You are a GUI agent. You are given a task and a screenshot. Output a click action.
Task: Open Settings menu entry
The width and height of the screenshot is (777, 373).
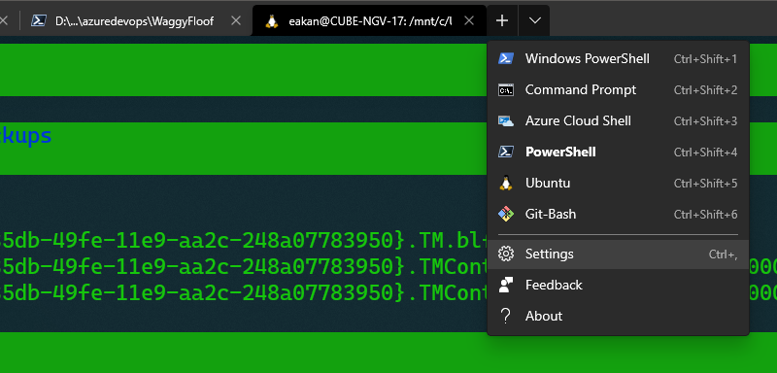pos(618,254)
